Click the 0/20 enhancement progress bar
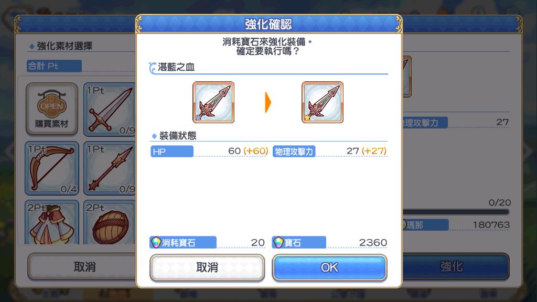Viewport: 537px width, 302px height. click(x=456, y=212)
